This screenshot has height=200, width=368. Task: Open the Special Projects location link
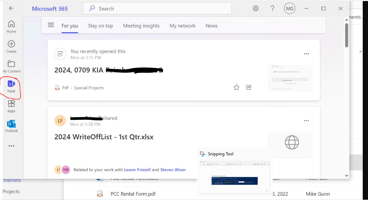(x=89, y=88)
